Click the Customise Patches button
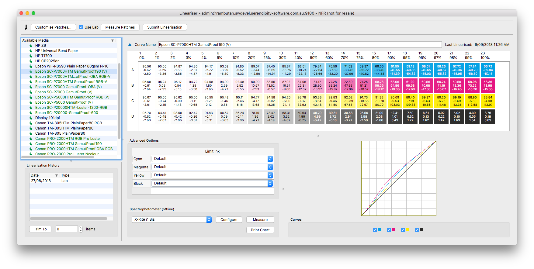Image resolution: width=534 pixels, height=269 pixels. (x=53, y=27)
